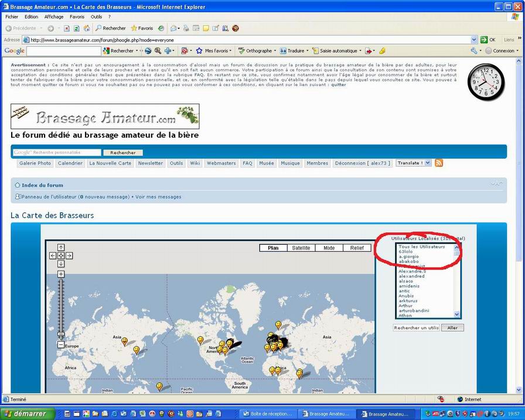This screenshot has height=420, width=525.
Task: Click the yellow highlighter icon
Action: pyautogui.click(x=382, y=51)
